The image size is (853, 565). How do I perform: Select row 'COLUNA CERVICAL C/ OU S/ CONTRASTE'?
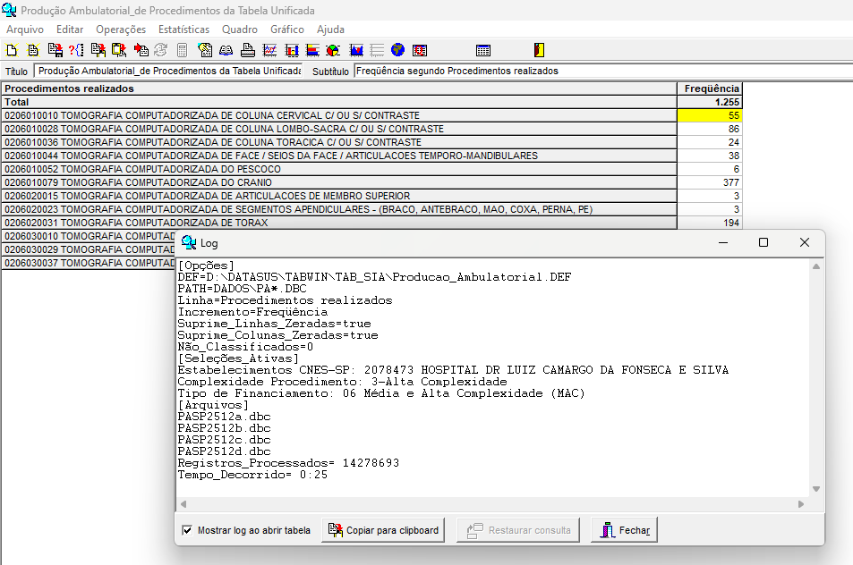tap(339, 115)
